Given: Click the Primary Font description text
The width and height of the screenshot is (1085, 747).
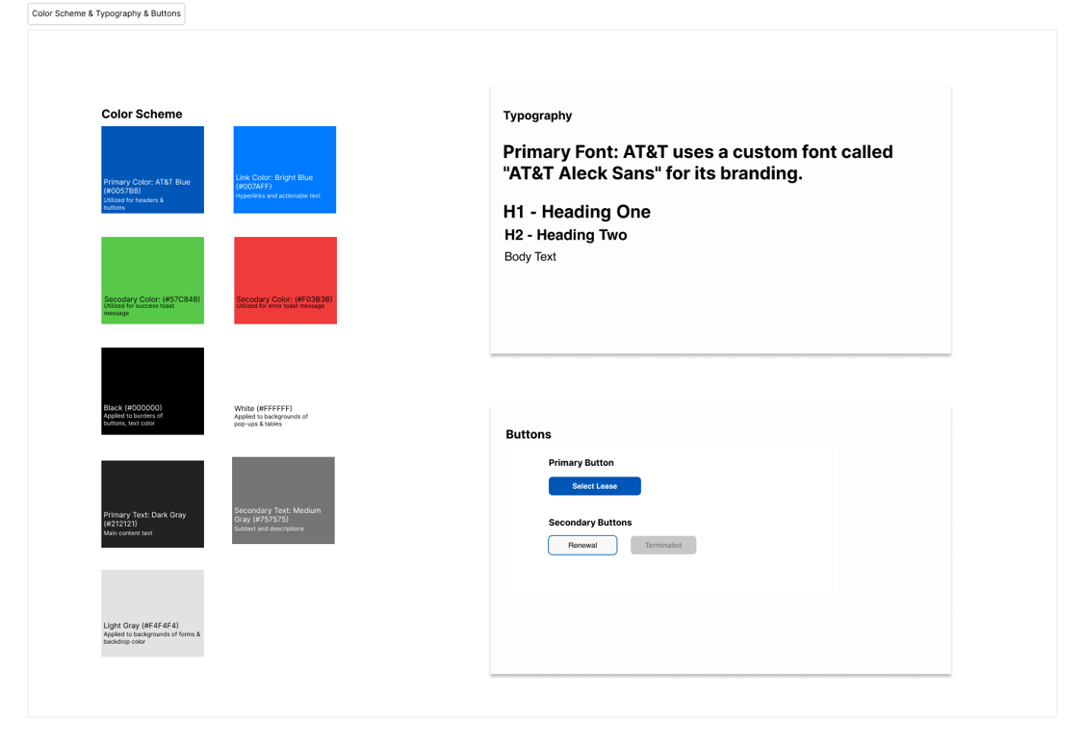Looking at the screenshot, I should 697,163.
